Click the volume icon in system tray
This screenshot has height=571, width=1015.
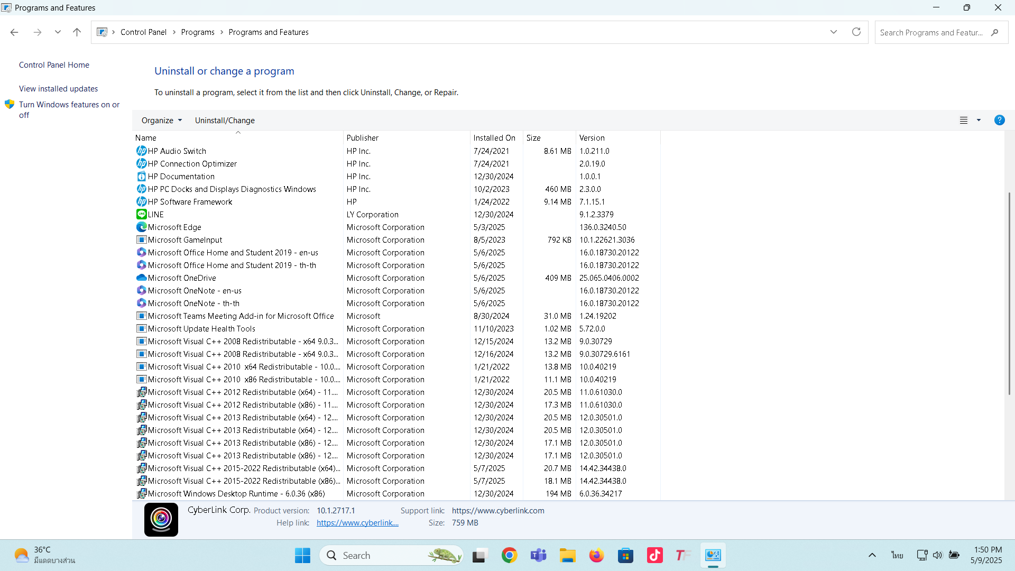(937, 555)
